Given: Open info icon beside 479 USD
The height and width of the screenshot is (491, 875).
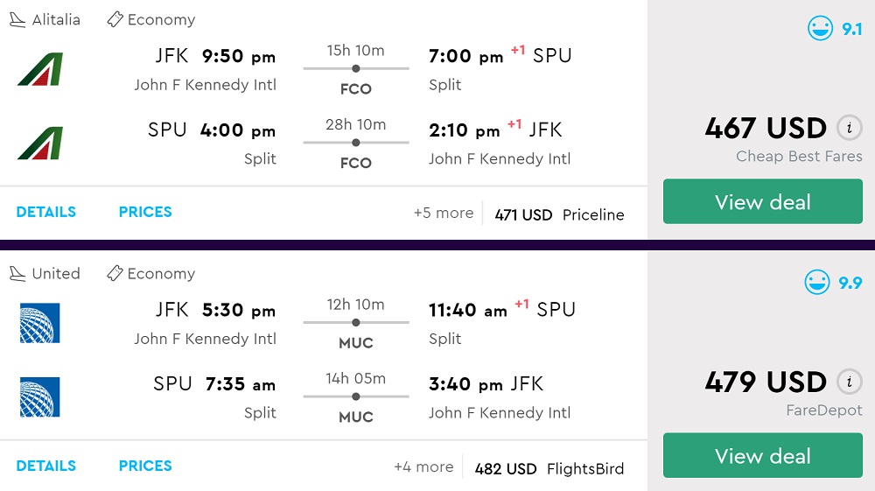Looking at the screenshot, I should tap(848, 382).
